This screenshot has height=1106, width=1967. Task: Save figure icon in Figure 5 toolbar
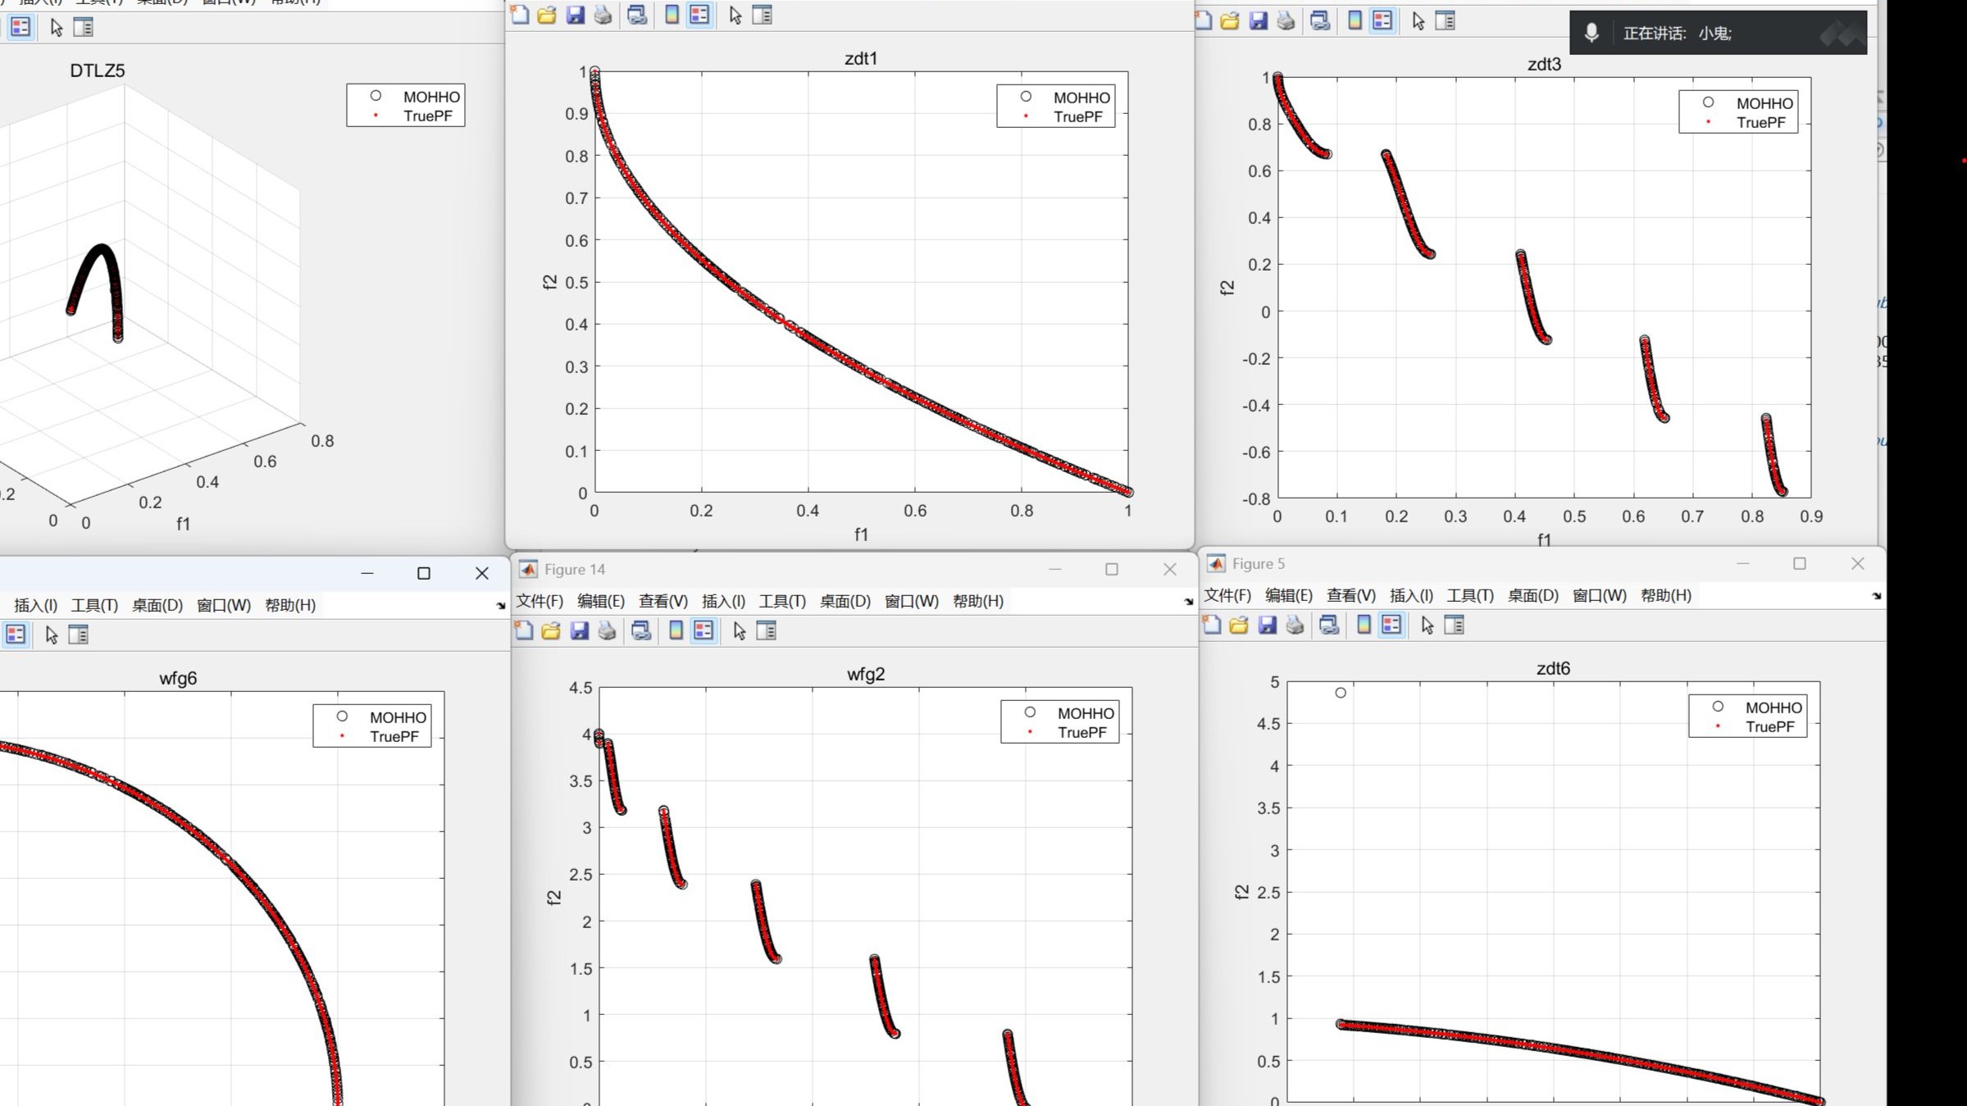click(x=1267, y=626)
